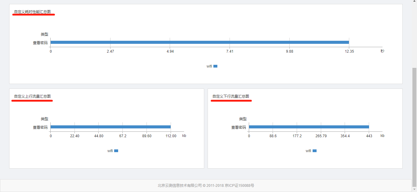Click the 类型 axis label in 下行流量 chart

pos(243,119)
